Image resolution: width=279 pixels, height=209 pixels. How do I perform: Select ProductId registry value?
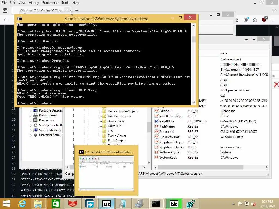pyautogui.click(x=166, y=132)
